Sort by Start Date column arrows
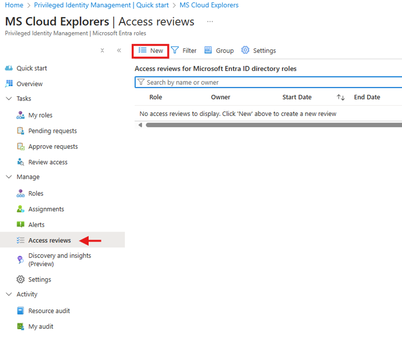The height and width of the screenshot is (337, 402). 340,97
